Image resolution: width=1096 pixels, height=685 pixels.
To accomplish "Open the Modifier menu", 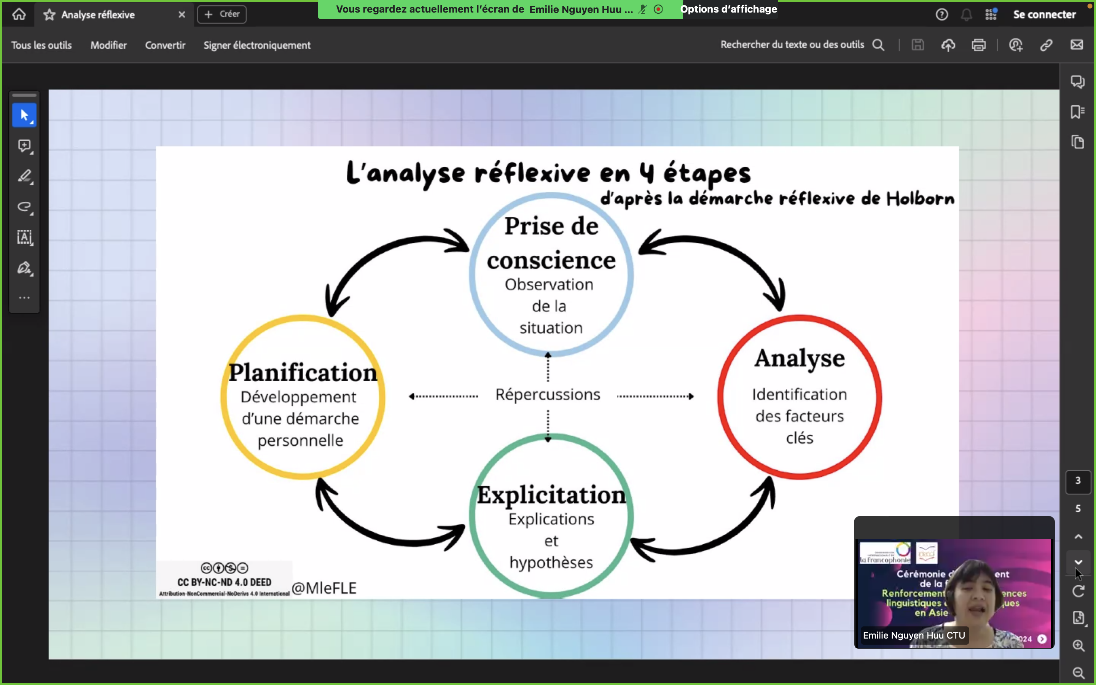I will (108, 45).
